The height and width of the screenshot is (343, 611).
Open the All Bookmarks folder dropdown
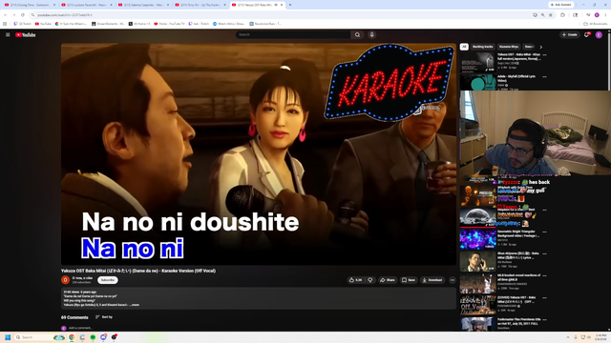click(x=596, y=24)
